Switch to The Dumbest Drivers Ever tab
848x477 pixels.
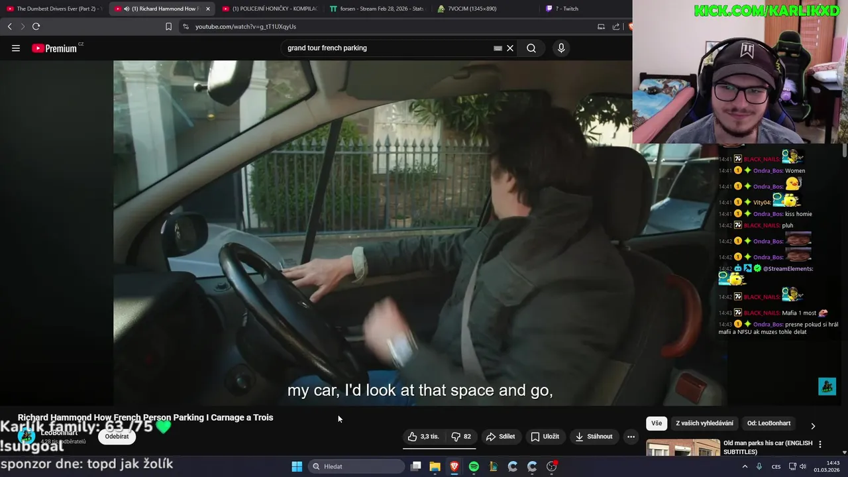(x=53, y=9)
